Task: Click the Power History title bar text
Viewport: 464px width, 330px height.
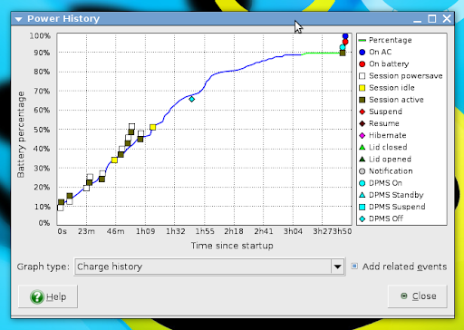Action: coord(63,19)
